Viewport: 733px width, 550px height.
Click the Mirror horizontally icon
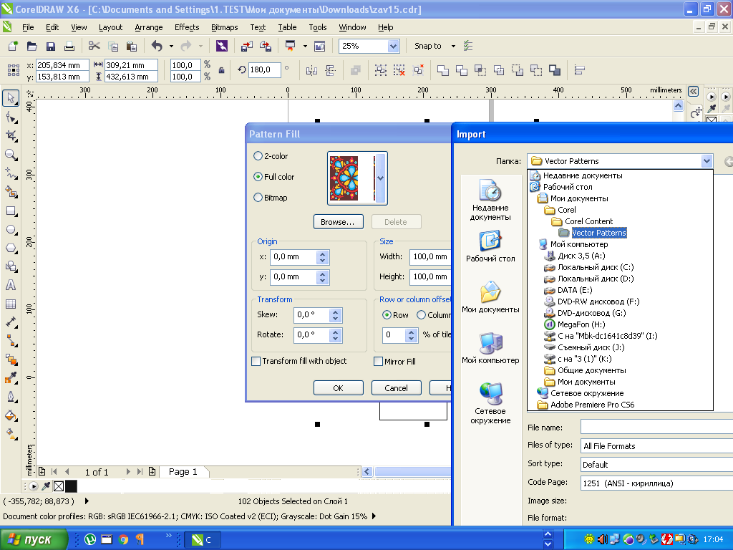point(311,70)
